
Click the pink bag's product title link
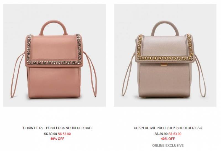(57, 128)
